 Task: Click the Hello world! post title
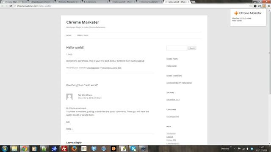pyautogui.click(x=75, y=47)
